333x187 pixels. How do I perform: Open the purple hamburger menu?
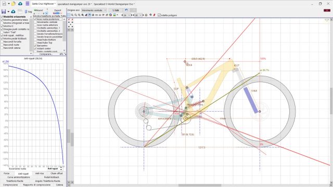coord(28,4)
